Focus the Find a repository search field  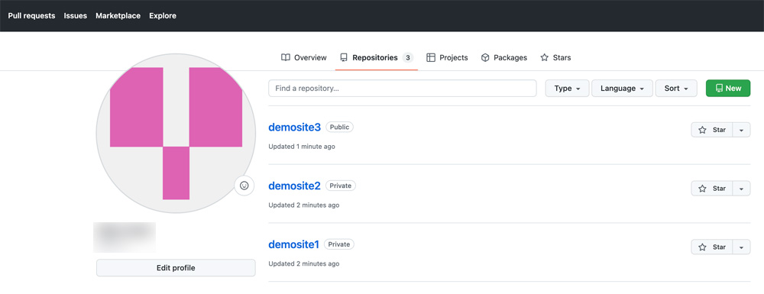click(x=403, y=89)
